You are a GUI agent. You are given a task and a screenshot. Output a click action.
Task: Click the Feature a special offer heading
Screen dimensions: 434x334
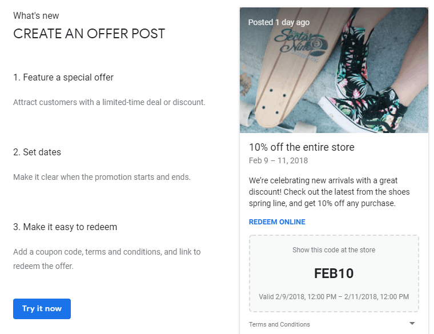(63, 78)
